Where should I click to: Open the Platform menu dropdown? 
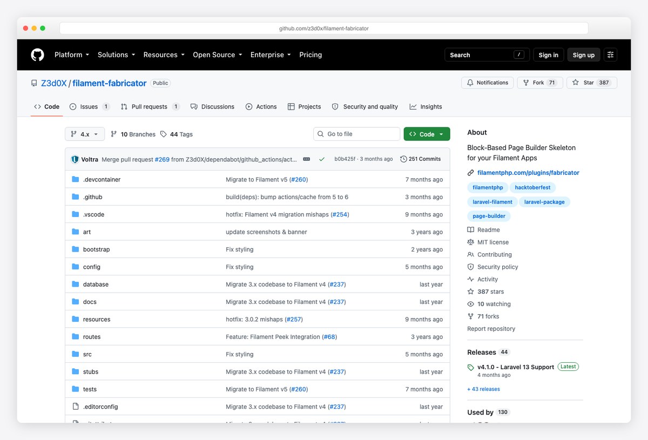pos(72,55)
